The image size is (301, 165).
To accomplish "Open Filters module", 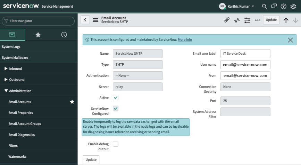I will (13, 146).
